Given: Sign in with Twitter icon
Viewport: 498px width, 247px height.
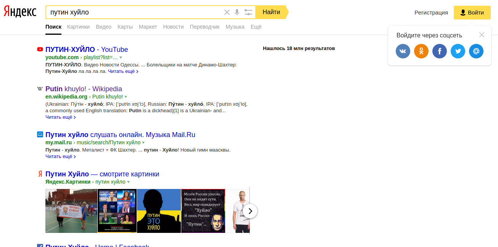Looking at the screenshot, I should click(x=458, y=51).
